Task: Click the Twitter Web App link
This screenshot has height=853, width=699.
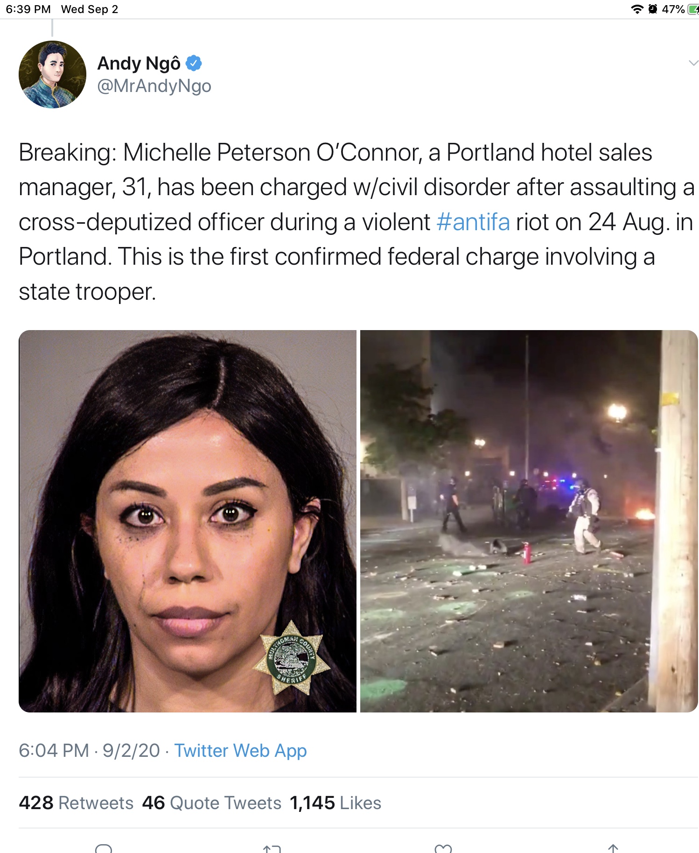Action: coord(240,750)
